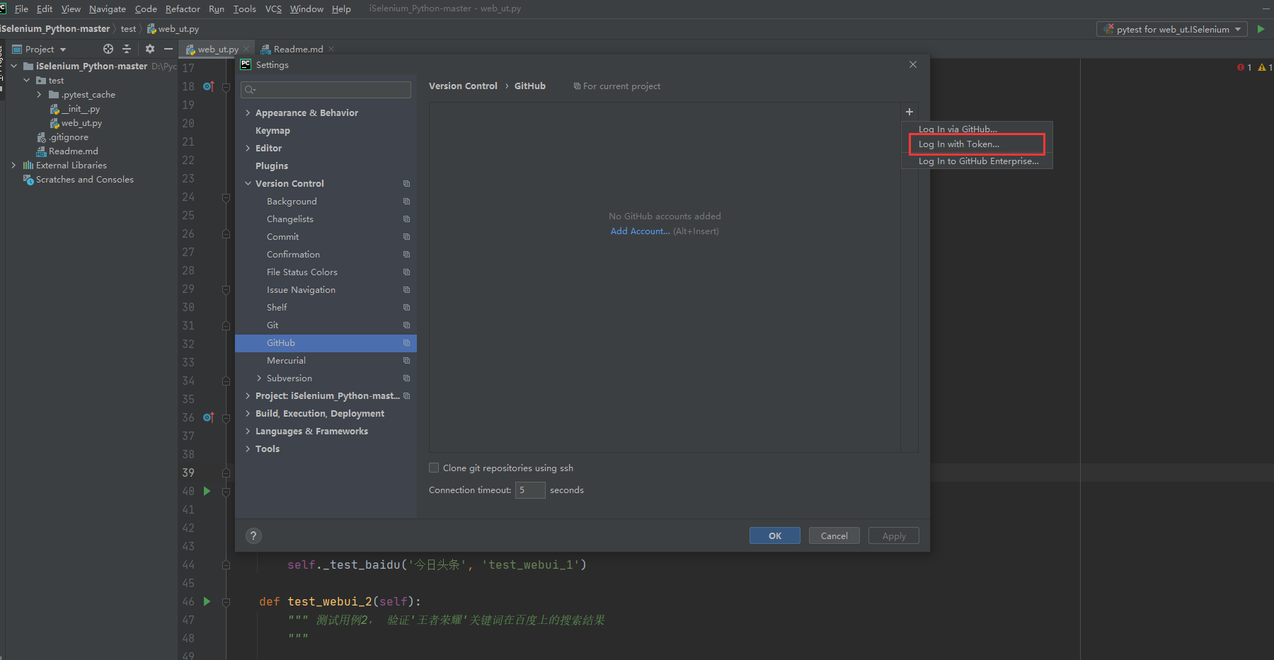
Task: Select Log In with Token menu item
Action: pos(977,144)
